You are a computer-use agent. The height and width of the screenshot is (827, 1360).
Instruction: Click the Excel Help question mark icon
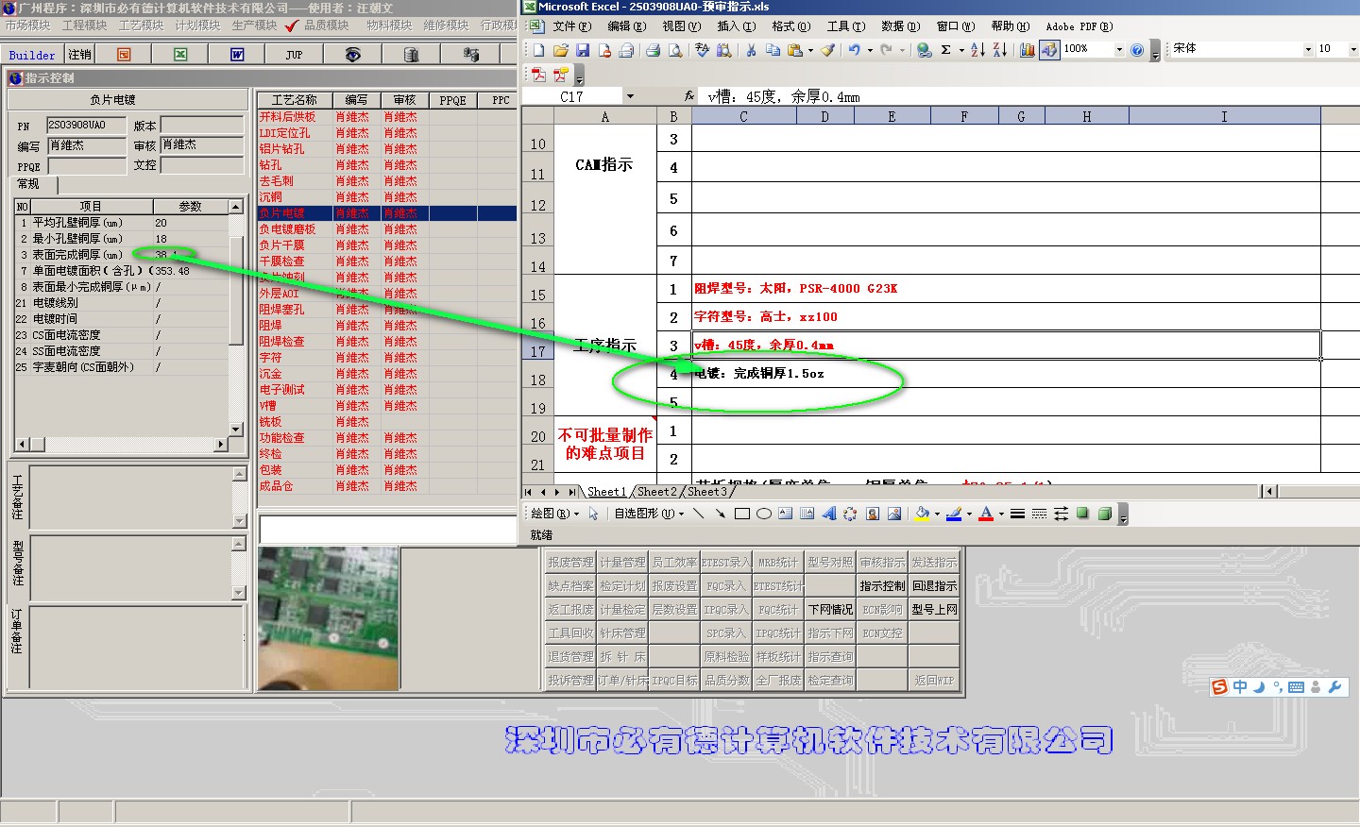click(x=1137, y=50)
